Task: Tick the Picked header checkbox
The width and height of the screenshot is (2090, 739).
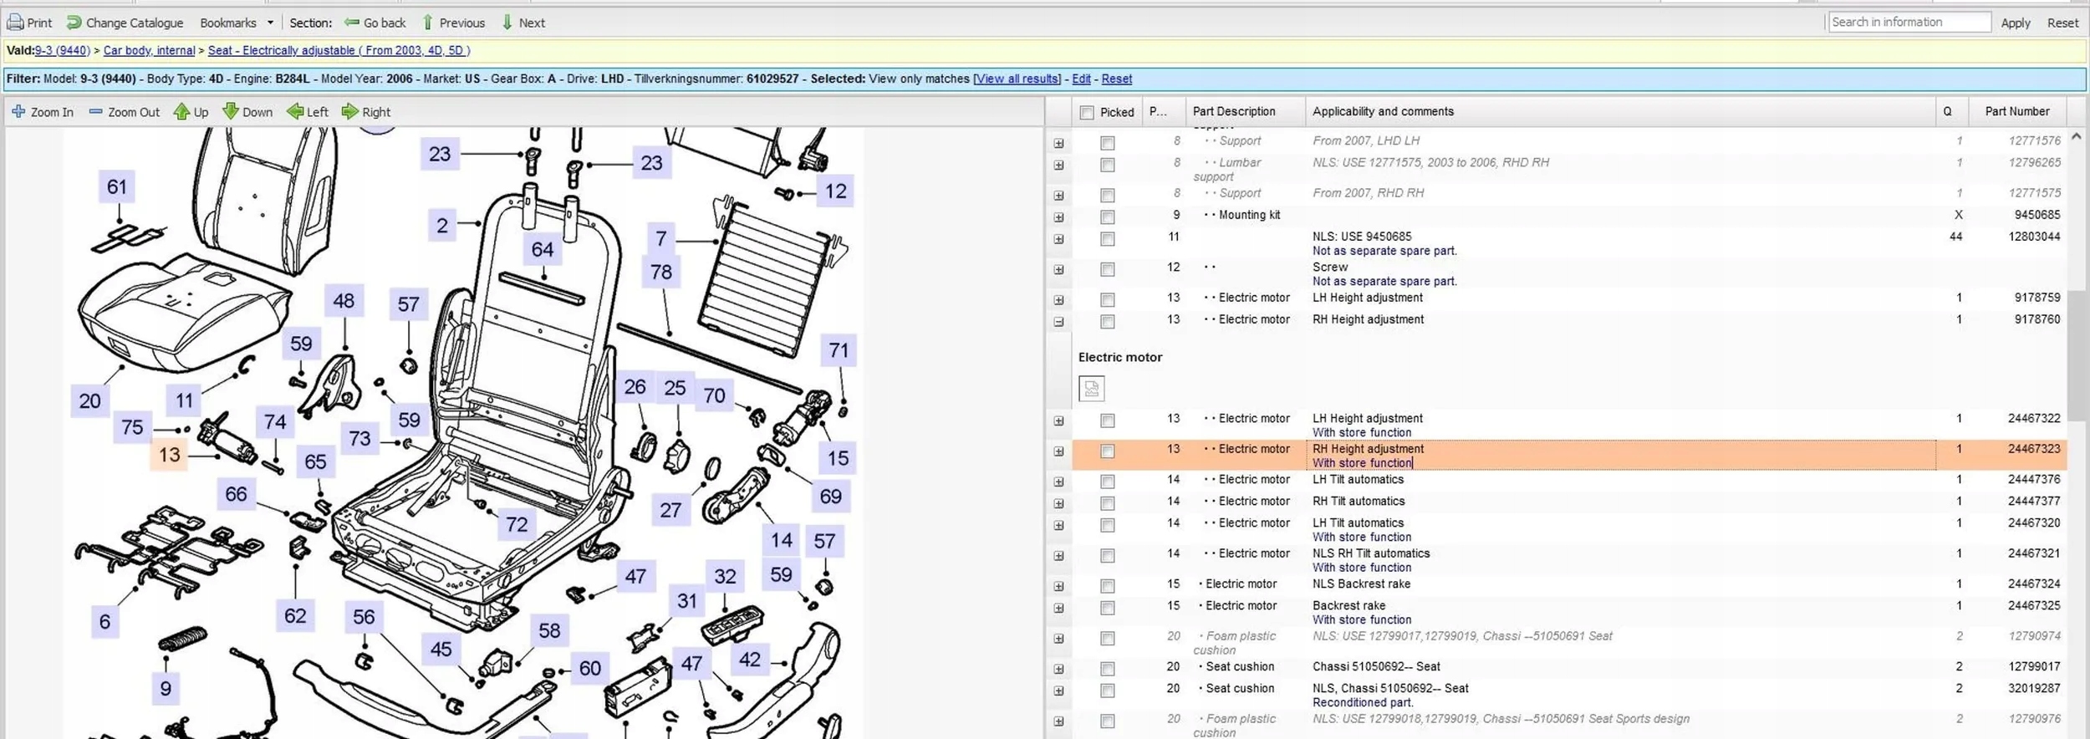Action: 1087,113
